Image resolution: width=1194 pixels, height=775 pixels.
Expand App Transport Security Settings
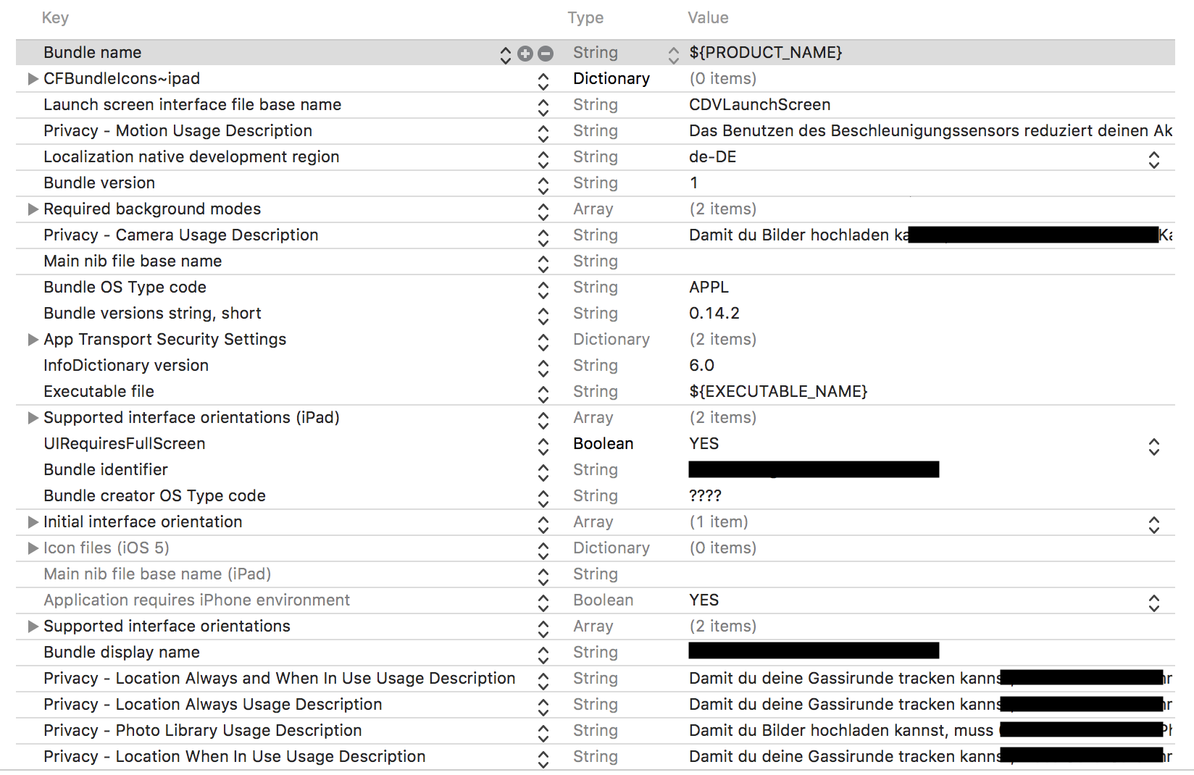pos(33,339)
